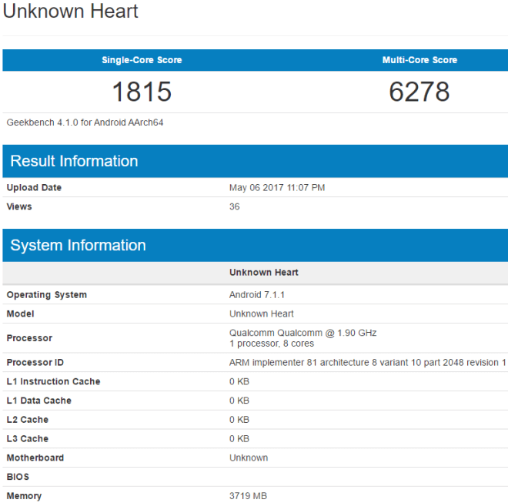Select the views count 36
The height and width of the screenshot is (503, 508).
(235, 206)
